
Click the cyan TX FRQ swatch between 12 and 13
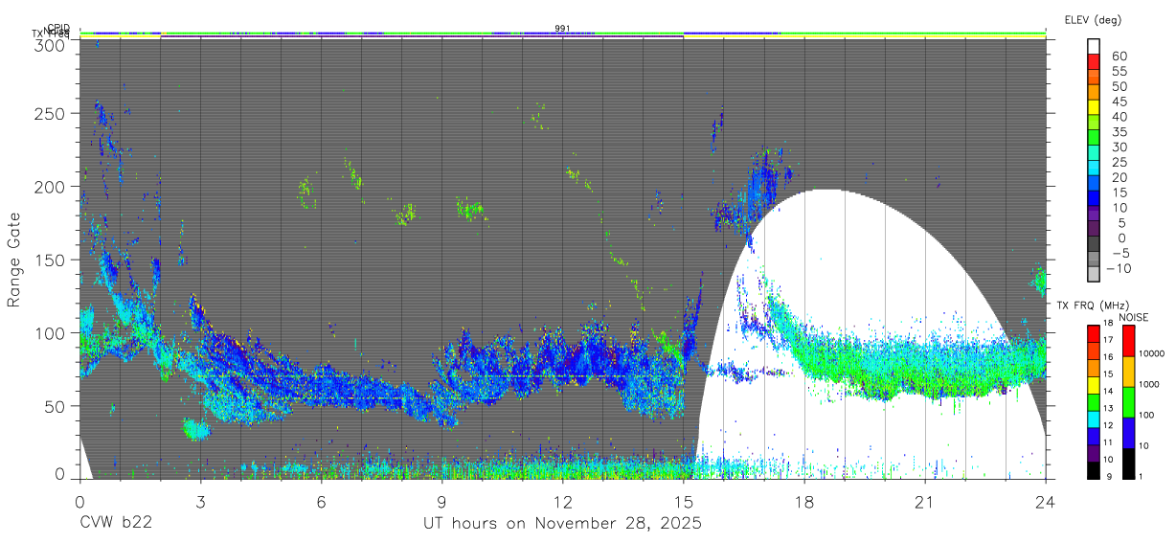click(x=1094, y=418)
